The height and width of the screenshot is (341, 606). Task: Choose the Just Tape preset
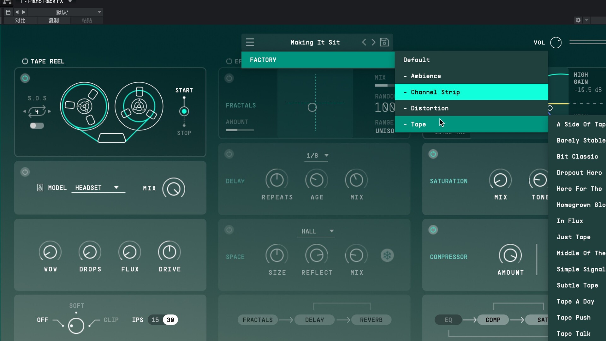573,237
